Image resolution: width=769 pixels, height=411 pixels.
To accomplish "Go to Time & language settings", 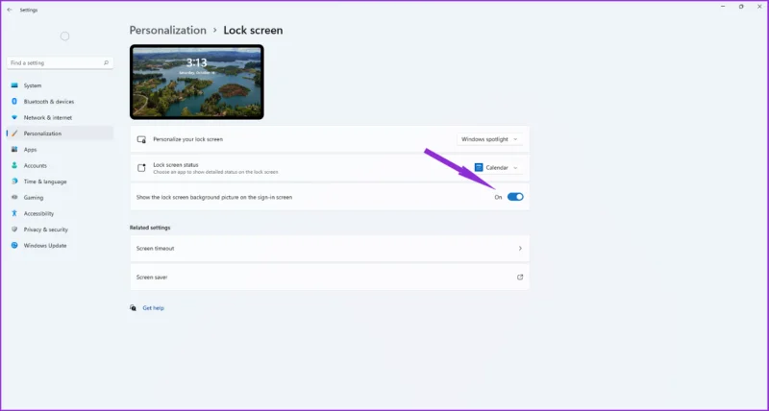I will [x=60, y=181].
